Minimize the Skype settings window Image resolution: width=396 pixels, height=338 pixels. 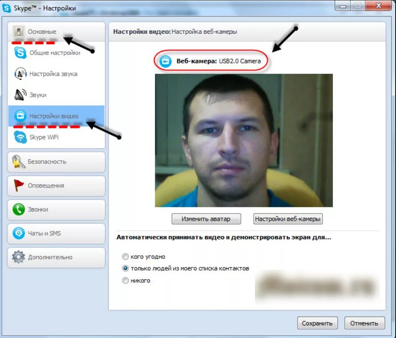(343, 5)
